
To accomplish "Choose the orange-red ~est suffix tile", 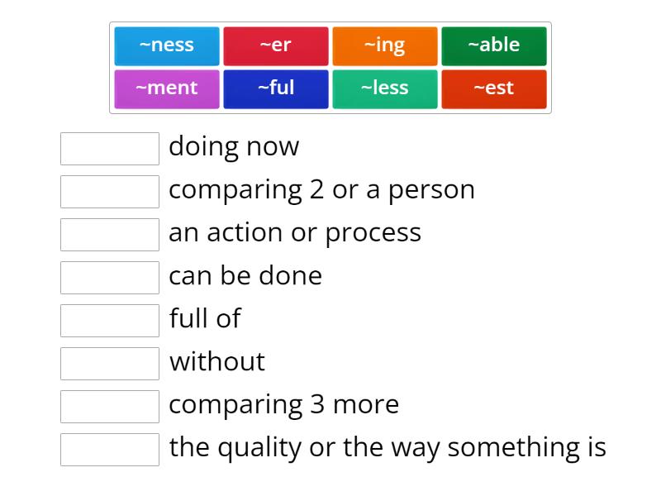I will tap(494, 89).
